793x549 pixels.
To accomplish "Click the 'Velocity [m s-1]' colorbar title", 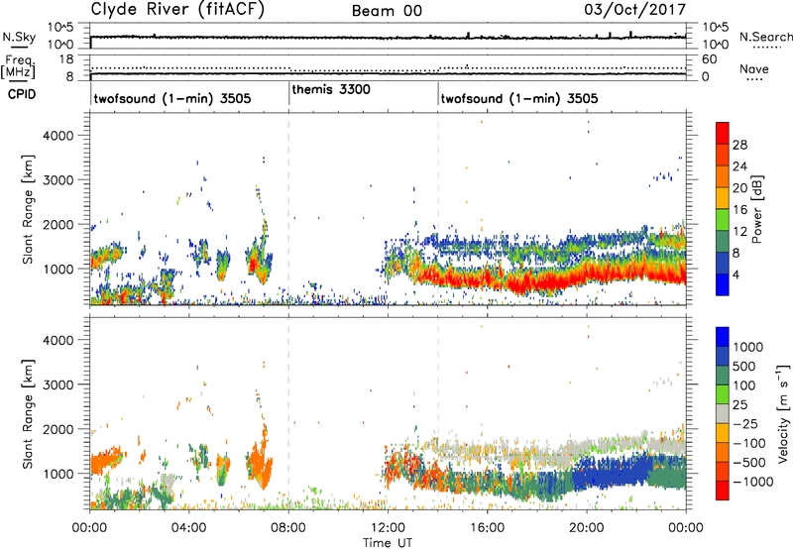I will click(x=783, y=413).
